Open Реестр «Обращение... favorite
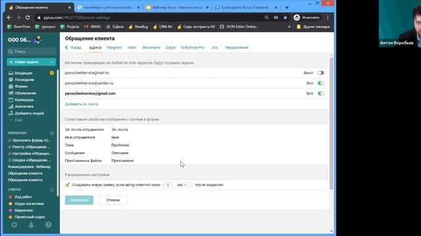Image resolution: width=421 pixels, height=236 pixels. 29,147
